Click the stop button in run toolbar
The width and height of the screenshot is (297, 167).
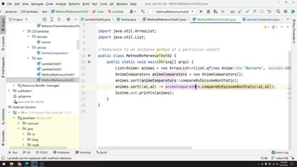point(223,12)
